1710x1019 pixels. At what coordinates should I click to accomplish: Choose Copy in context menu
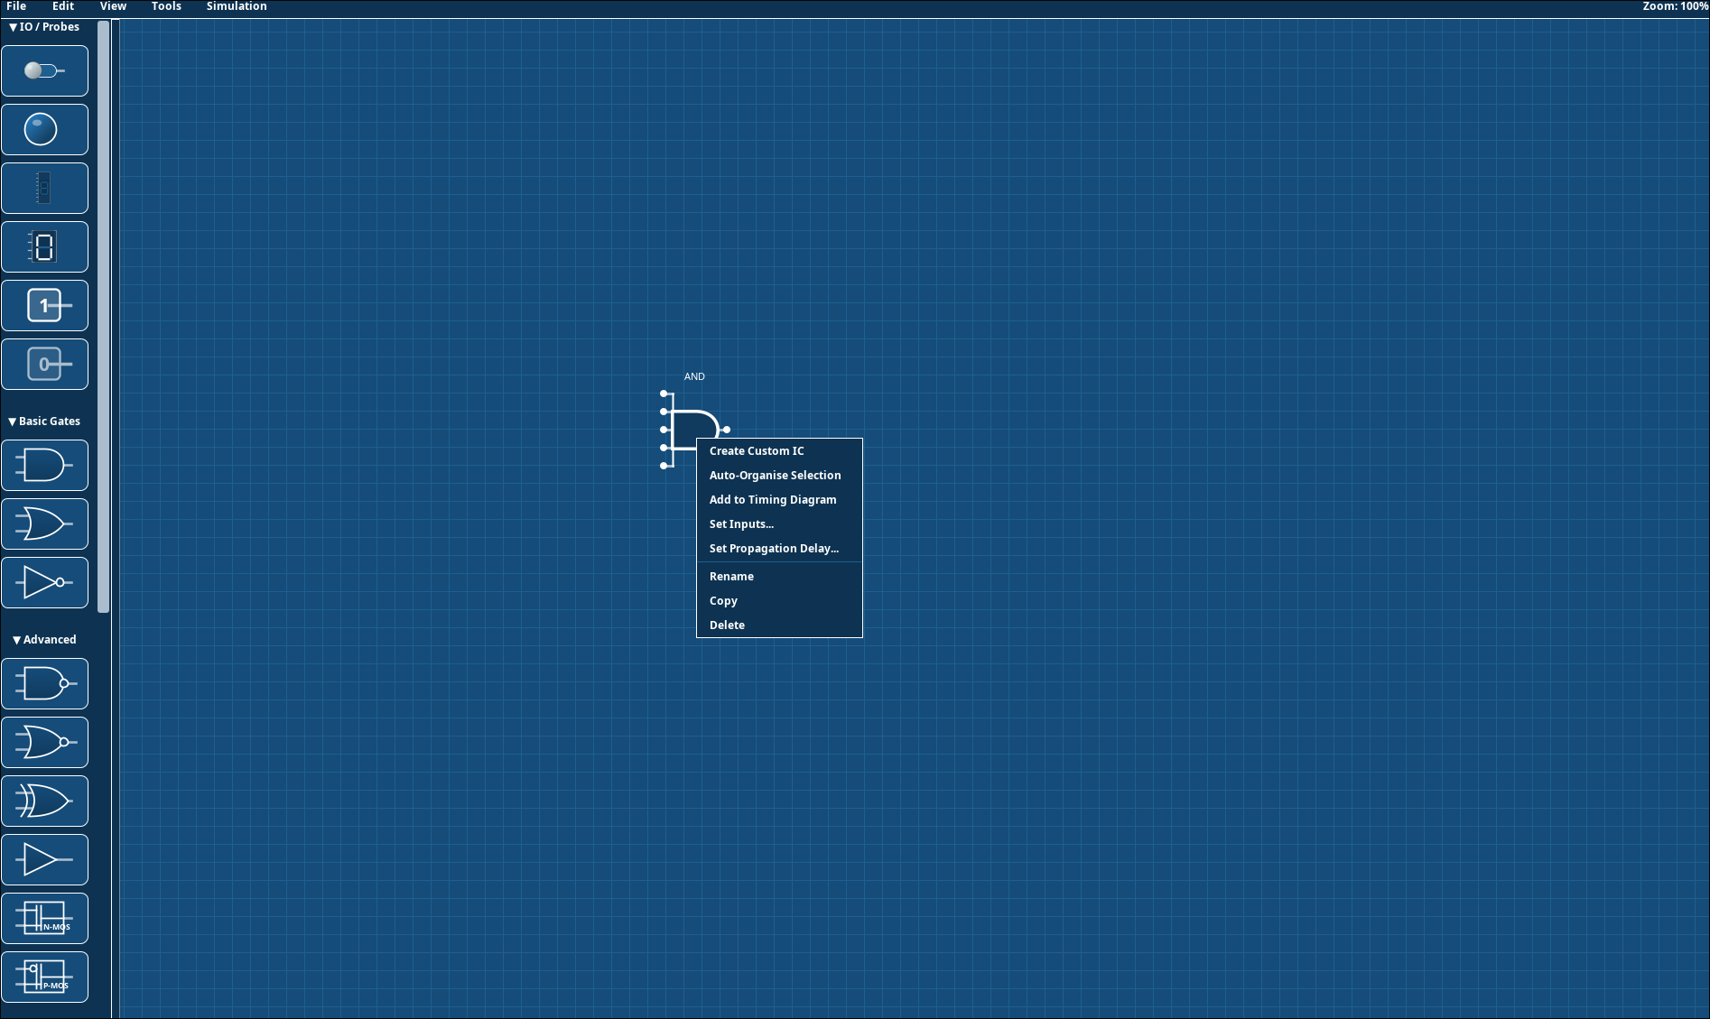pos(779,601)
